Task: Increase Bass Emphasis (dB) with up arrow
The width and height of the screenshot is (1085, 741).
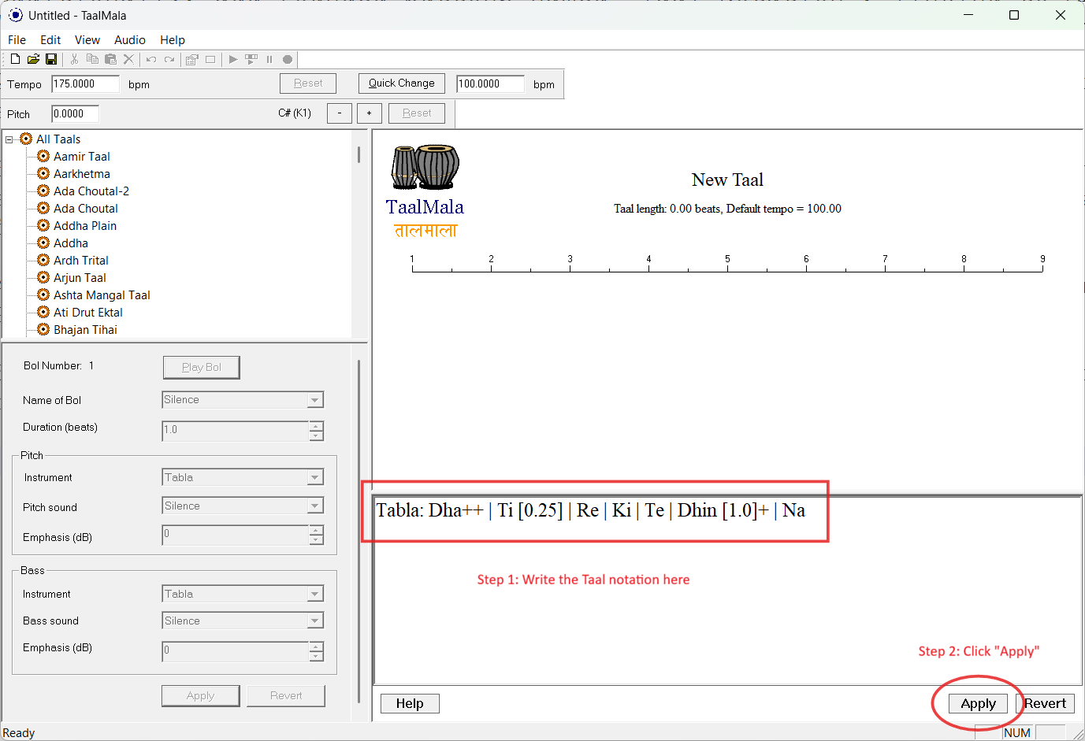Action: point(316,647)
